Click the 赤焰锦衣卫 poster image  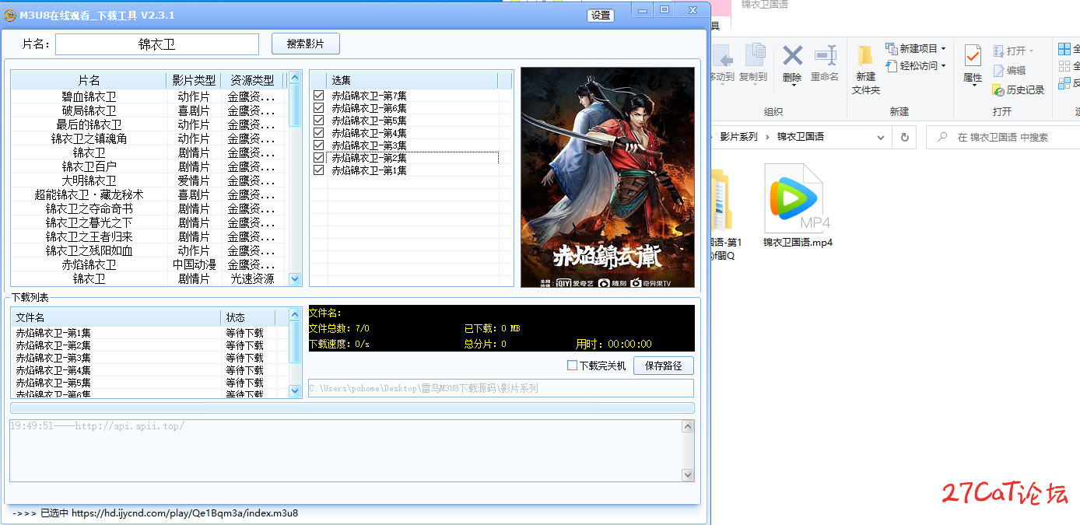coord(608,177)
